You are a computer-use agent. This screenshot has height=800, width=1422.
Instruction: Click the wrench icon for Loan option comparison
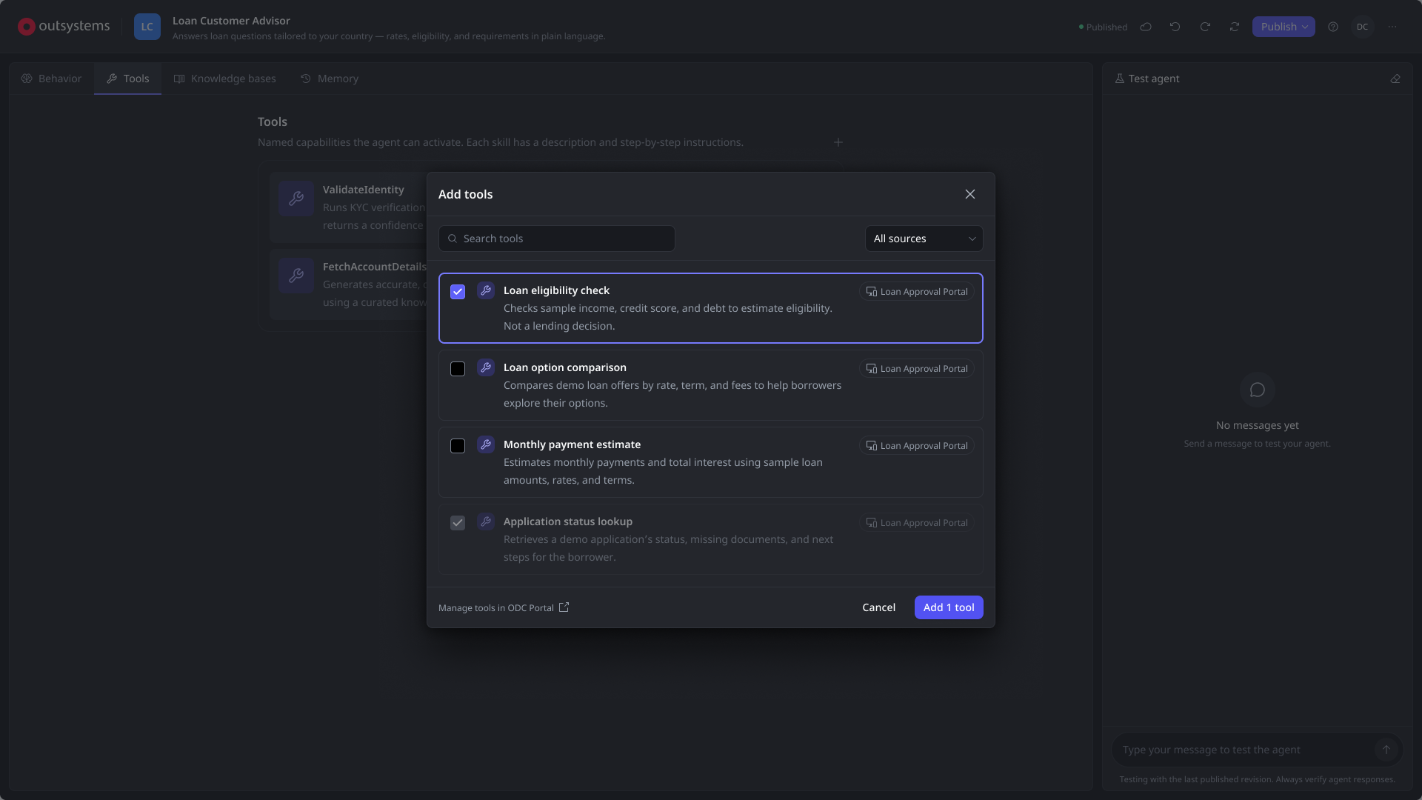pyautogui.click(x=486, y=367)
